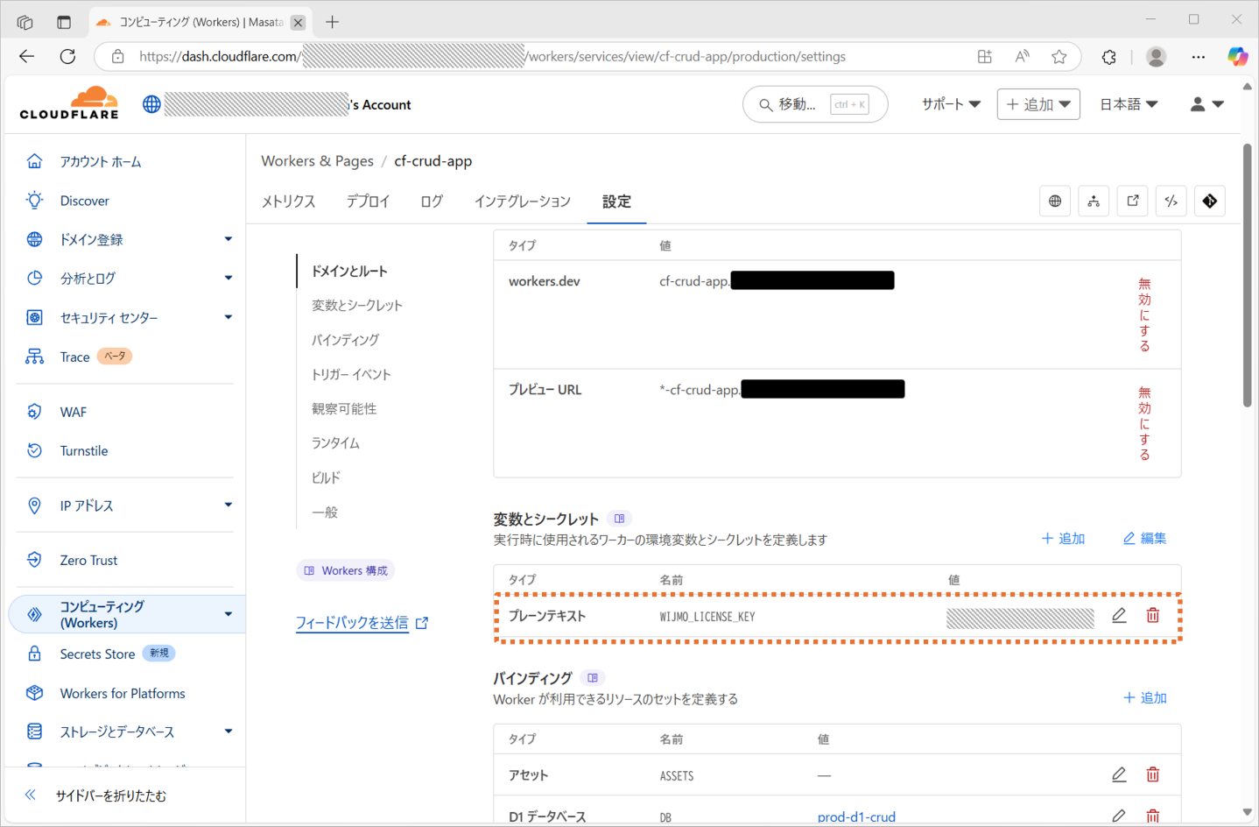
Task: Go to Workers & Pages breadcrumb
Action: (317, 161)
